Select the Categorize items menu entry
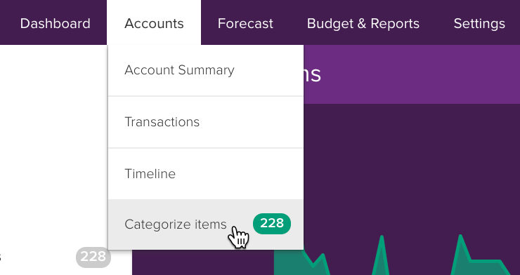520x275 pixels. click(x=206, y=224)
